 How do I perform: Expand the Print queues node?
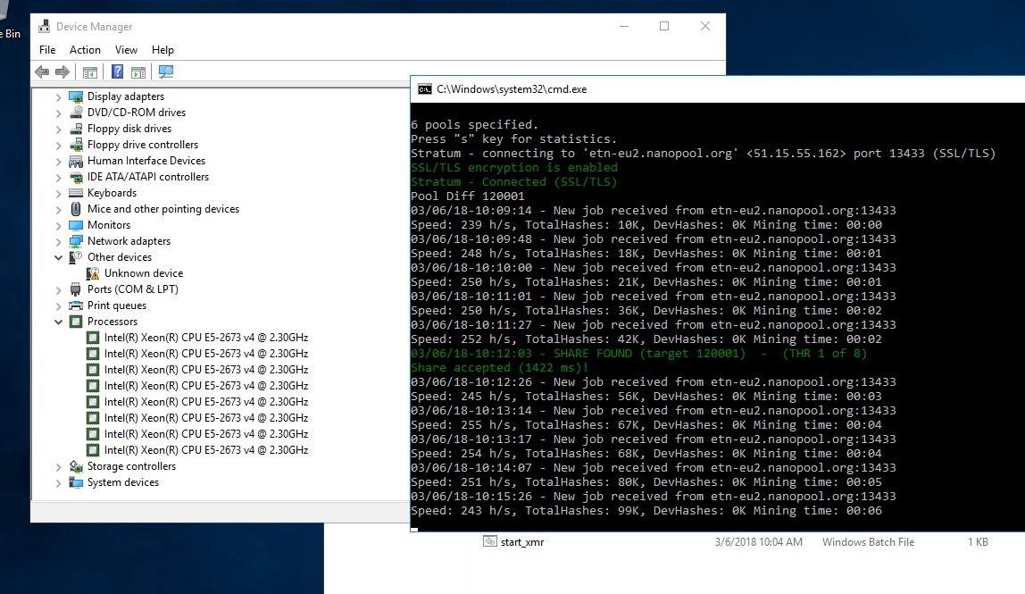point(58,306)
